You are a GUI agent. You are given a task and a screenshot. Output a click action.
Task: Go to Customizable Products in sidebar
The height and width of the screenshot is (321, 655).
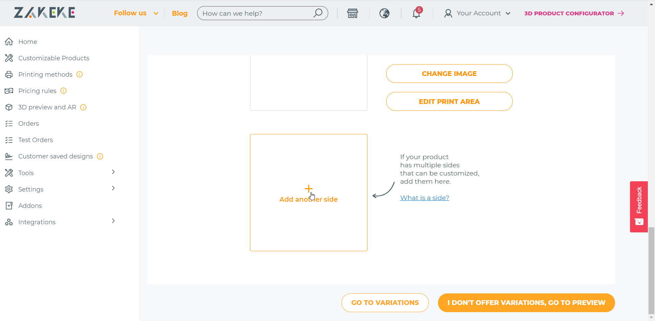click(x=54, y=58)
